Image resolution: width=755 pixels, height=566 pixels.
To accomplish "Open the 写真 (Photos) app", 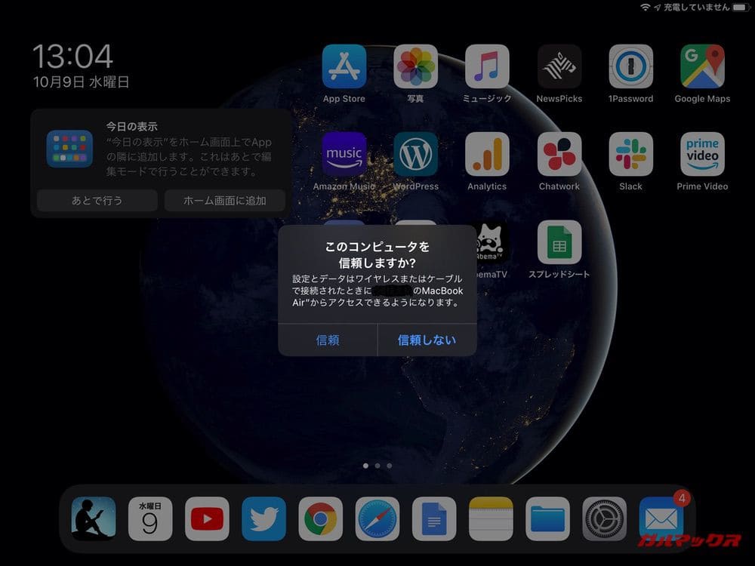I will (415, 66).
